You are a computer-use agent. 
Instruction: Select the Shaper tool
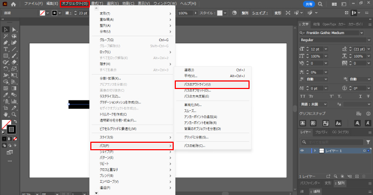(x=6, y=62)
